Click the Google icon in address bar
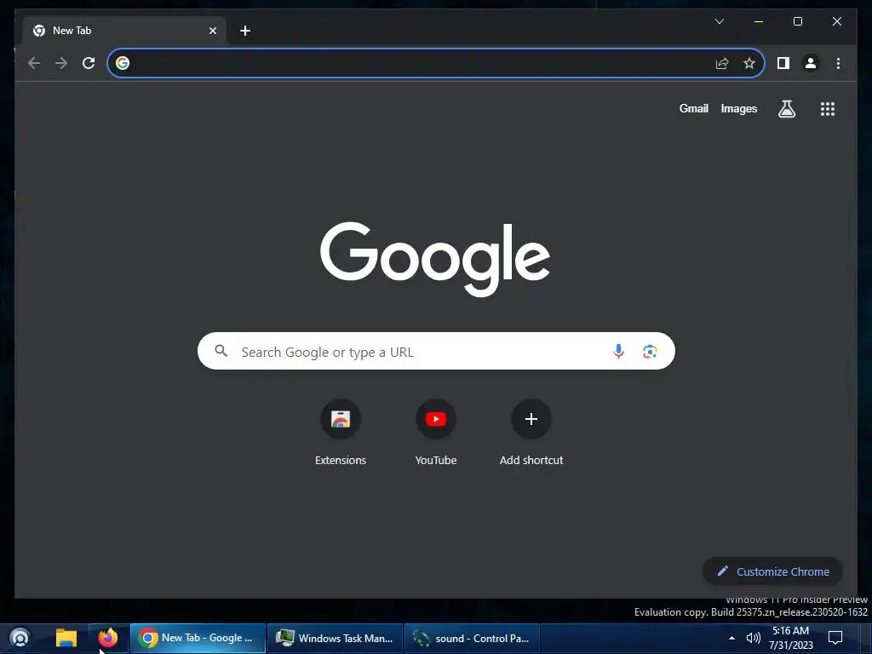872x654 pixels. (123, 63)
